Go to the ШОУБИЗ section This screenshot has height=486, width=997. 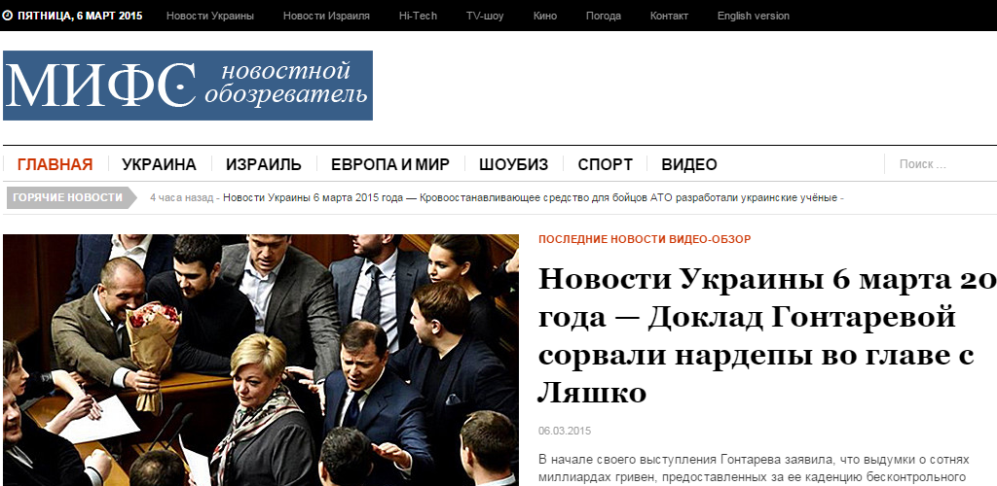[x=513, y=165]
